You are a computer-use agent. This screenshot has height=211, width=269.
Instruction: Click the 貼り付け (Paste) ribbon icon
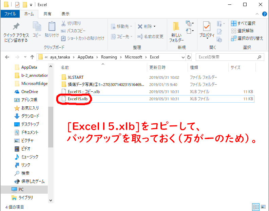click(52, 27)
